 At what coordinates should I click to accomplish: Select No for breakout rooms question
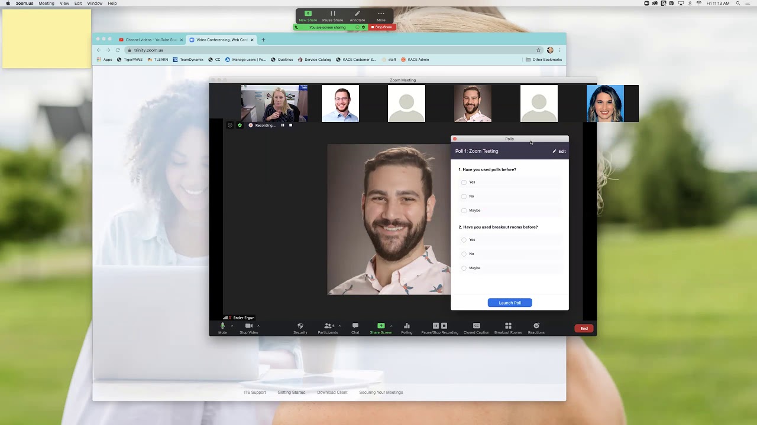tap(464, 254)
